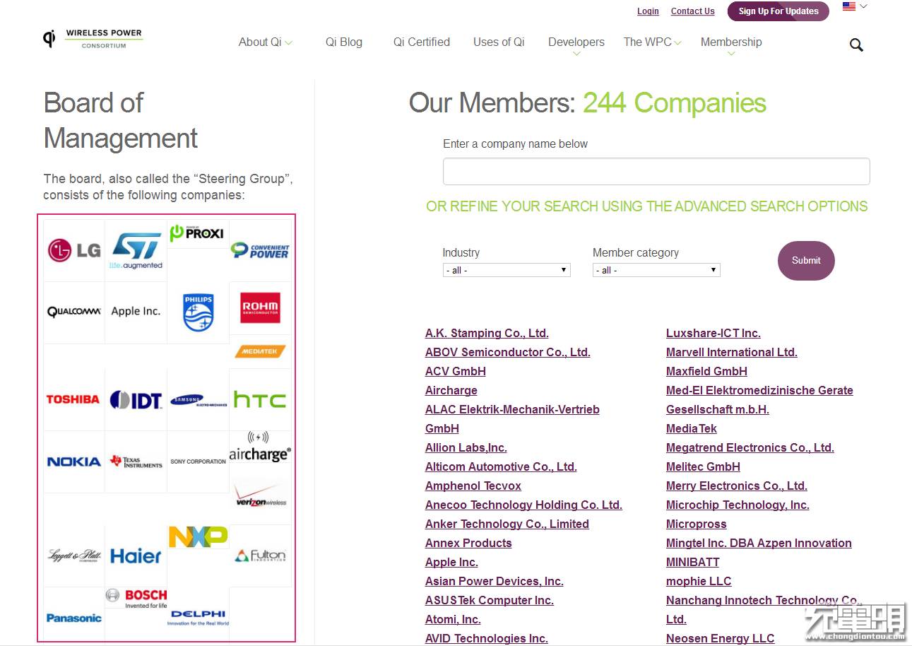This screenshot has width=912, height=646.
Task: Click the Panasonic logo
Action: click(x=74, y=618)
